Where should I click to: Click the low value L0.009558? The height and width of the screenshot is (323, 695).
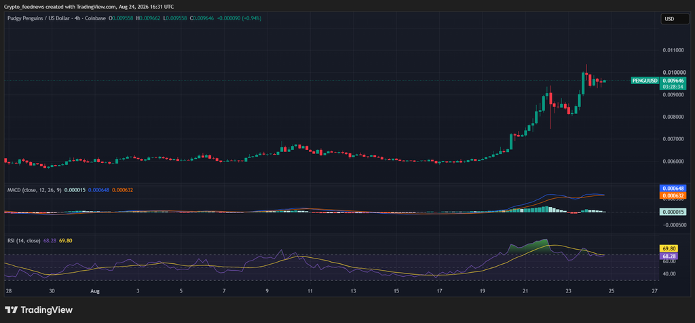pyautogui.click(x=176, y=18)
